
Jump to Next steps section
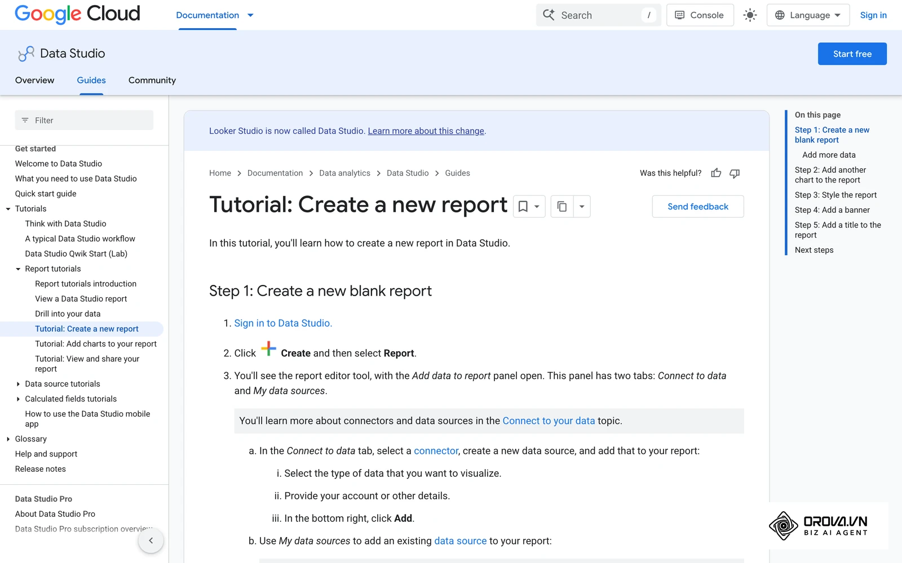coord(814,250)
